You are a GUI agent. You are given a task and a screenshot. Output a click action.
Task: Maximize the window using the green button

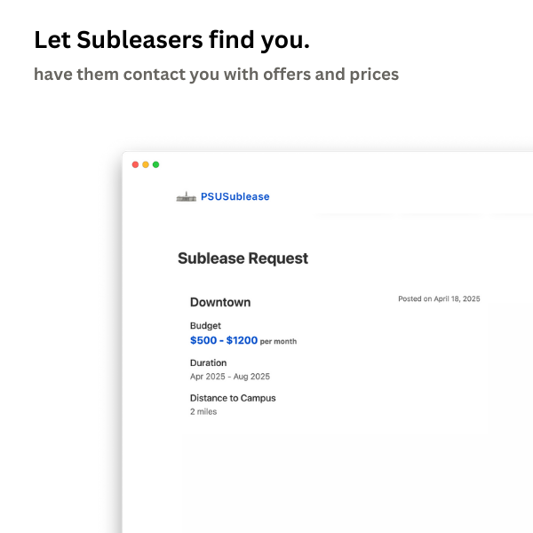156,164
